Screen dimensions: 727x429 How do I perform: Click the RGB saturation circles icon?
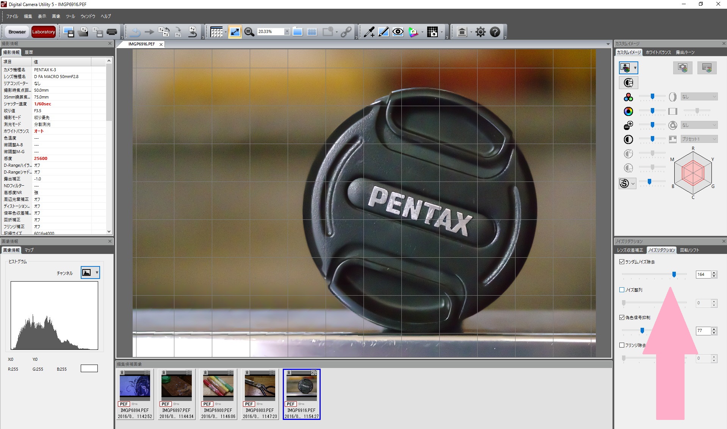(628, 97)
